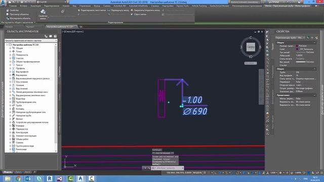Click the Flip Label button

click(x=118, y=10)
